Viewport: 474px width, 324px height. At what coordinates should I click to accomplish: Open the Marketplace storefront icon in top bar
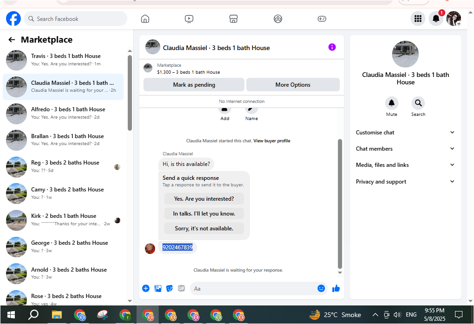point(233,19)
